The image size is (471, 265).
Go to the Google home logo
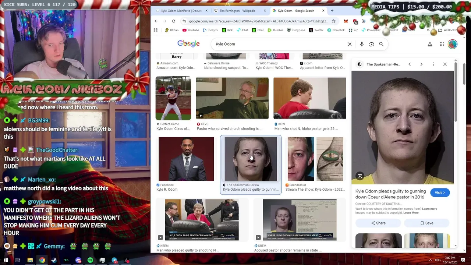[188, 44]
